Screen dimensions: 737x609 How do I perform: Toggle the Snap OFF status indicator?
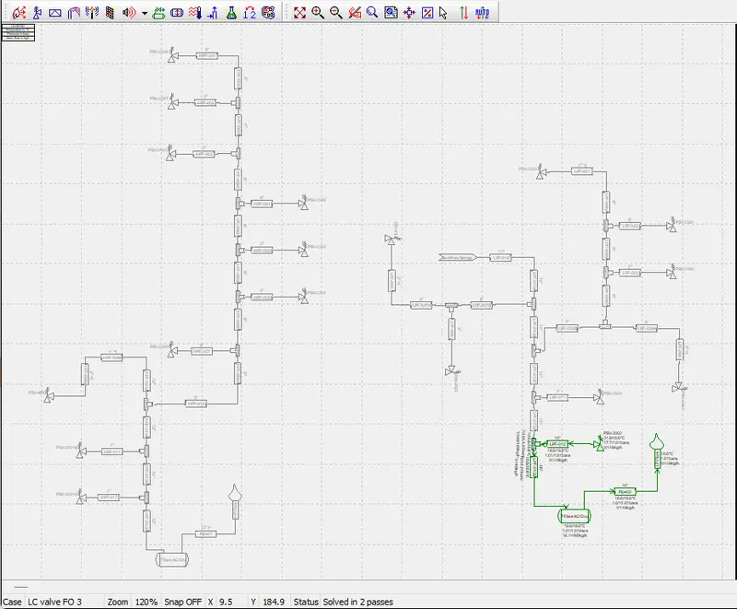(182, 602)
